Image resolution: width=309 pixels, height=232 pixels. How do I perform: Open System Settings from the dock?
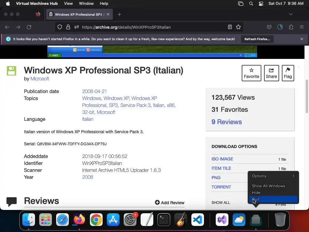coord(130,220)
